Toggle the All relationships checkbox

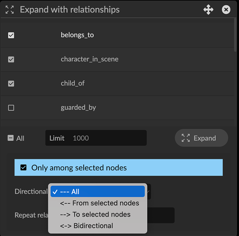pyautogui.click(x=11, y=138)
